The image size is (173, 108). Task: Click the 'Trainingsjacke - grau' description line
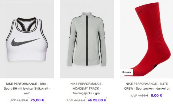click(x=87, y=93)
